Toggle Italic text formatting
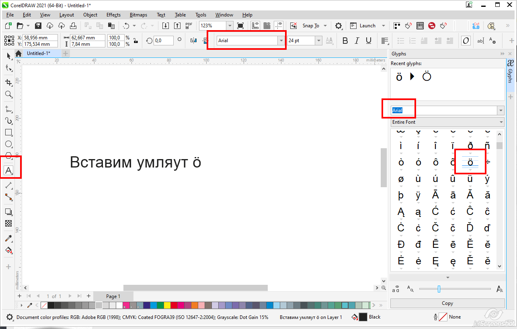Image resolution: width=517 pixels, height=329 pixels. pyautogui.click(x=357, y=41)
